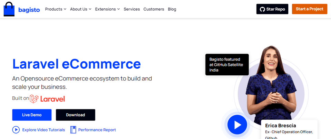Image resolution: width=331 pixels, height=139 pixels.
Task: Launch the Live Demo
Action: [x=32, y=115]
